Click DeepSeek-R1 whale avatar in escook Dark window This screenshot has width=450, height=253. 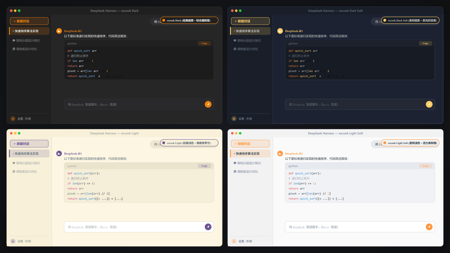59,31
